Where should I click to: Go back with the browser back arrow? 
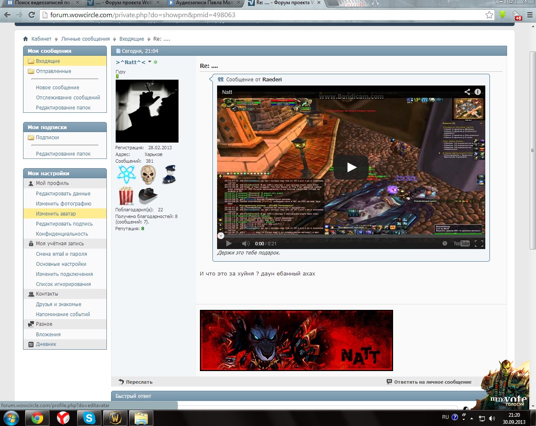pos(7,15)
